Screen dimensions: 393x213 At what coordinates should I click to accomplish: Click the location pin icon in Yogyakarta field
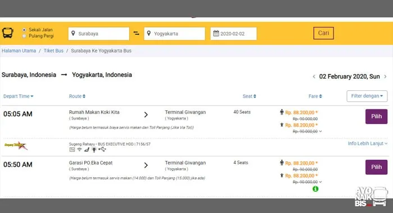click(149, 33)
